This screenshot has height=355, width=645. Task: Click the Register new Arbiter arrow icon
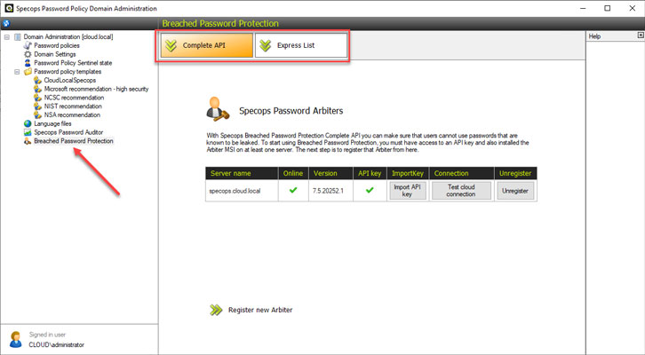[215, 310]
